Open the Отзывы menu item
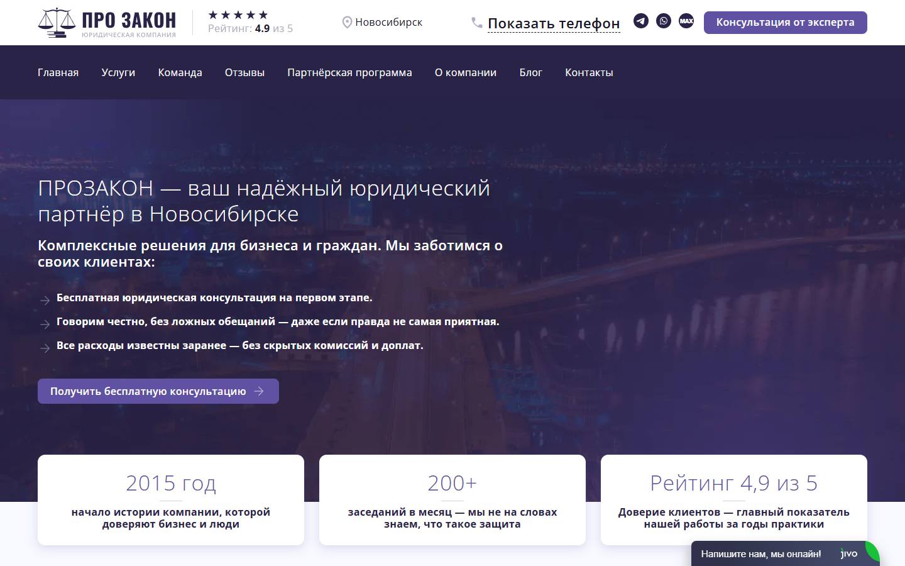This screenshot has width=905, height=566. coord(244,72)
